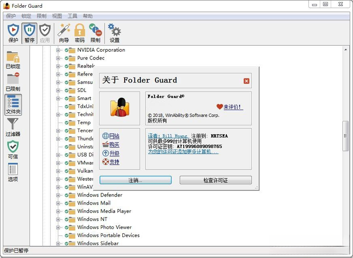
Task: Click green status mark of Windows Defender
Action: 66,195
